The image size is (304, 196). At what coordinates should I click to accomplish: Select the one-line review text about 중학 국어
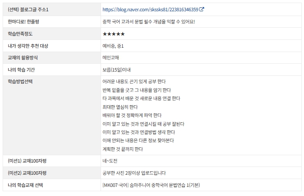149,21
